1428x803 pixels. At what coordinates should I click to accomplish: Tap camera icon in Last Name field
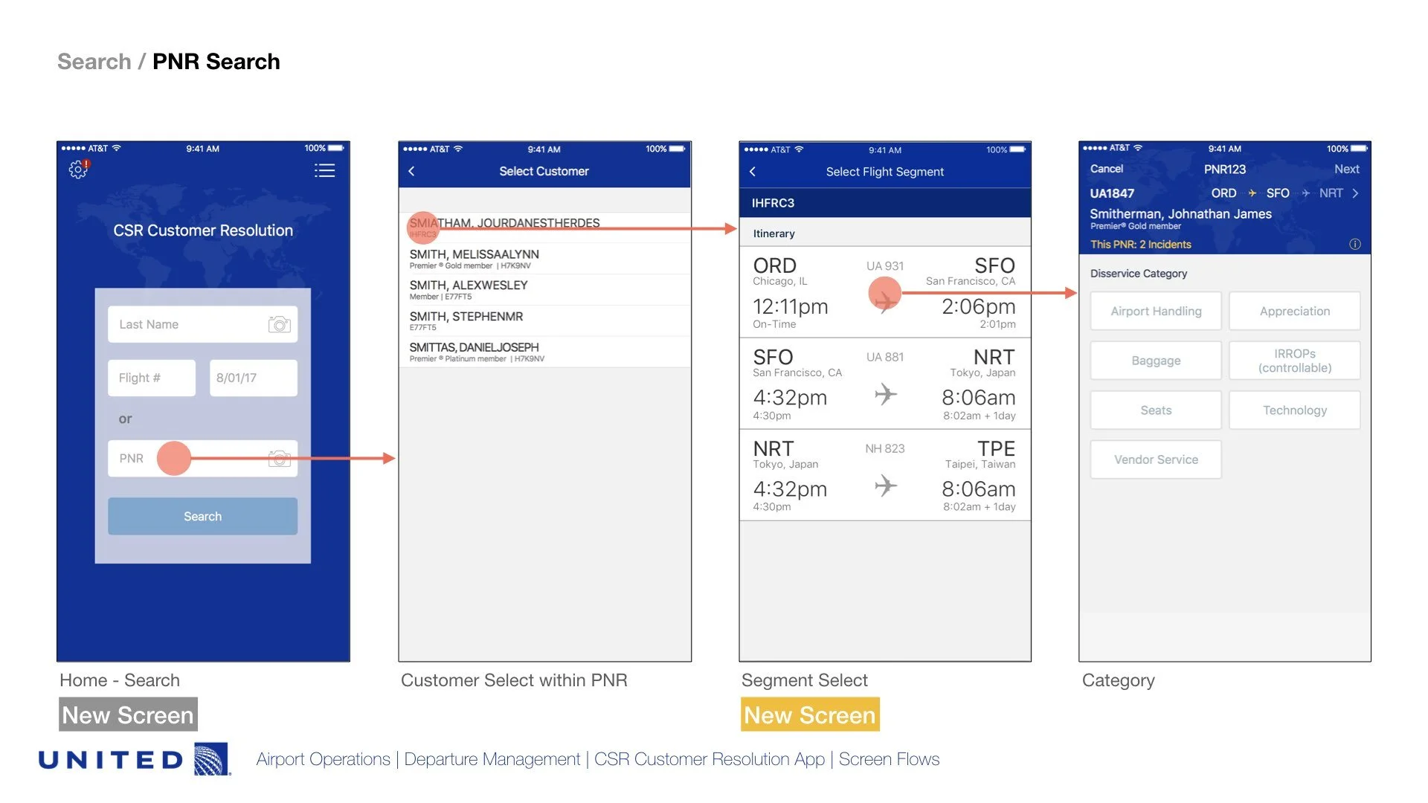tap(279, 324)
